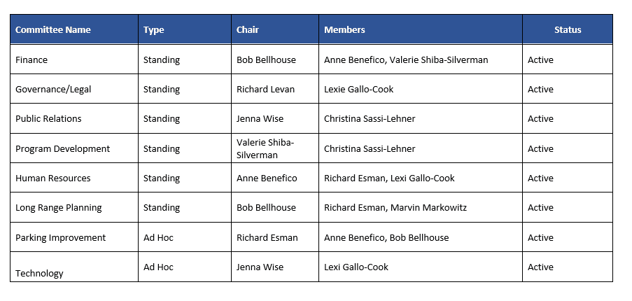Select the Type column header
Image resolution: width=632 pixels, height=301 pixels.
click(154, 30)
